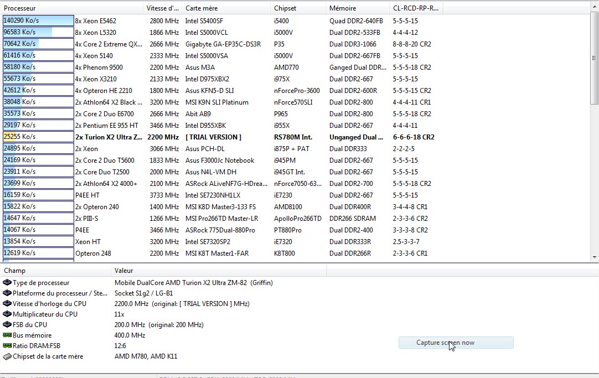This screenshot has width=599, height=378.
Task: Click the icon beside Multiplicateur du CPU
Action: point(7,314)
